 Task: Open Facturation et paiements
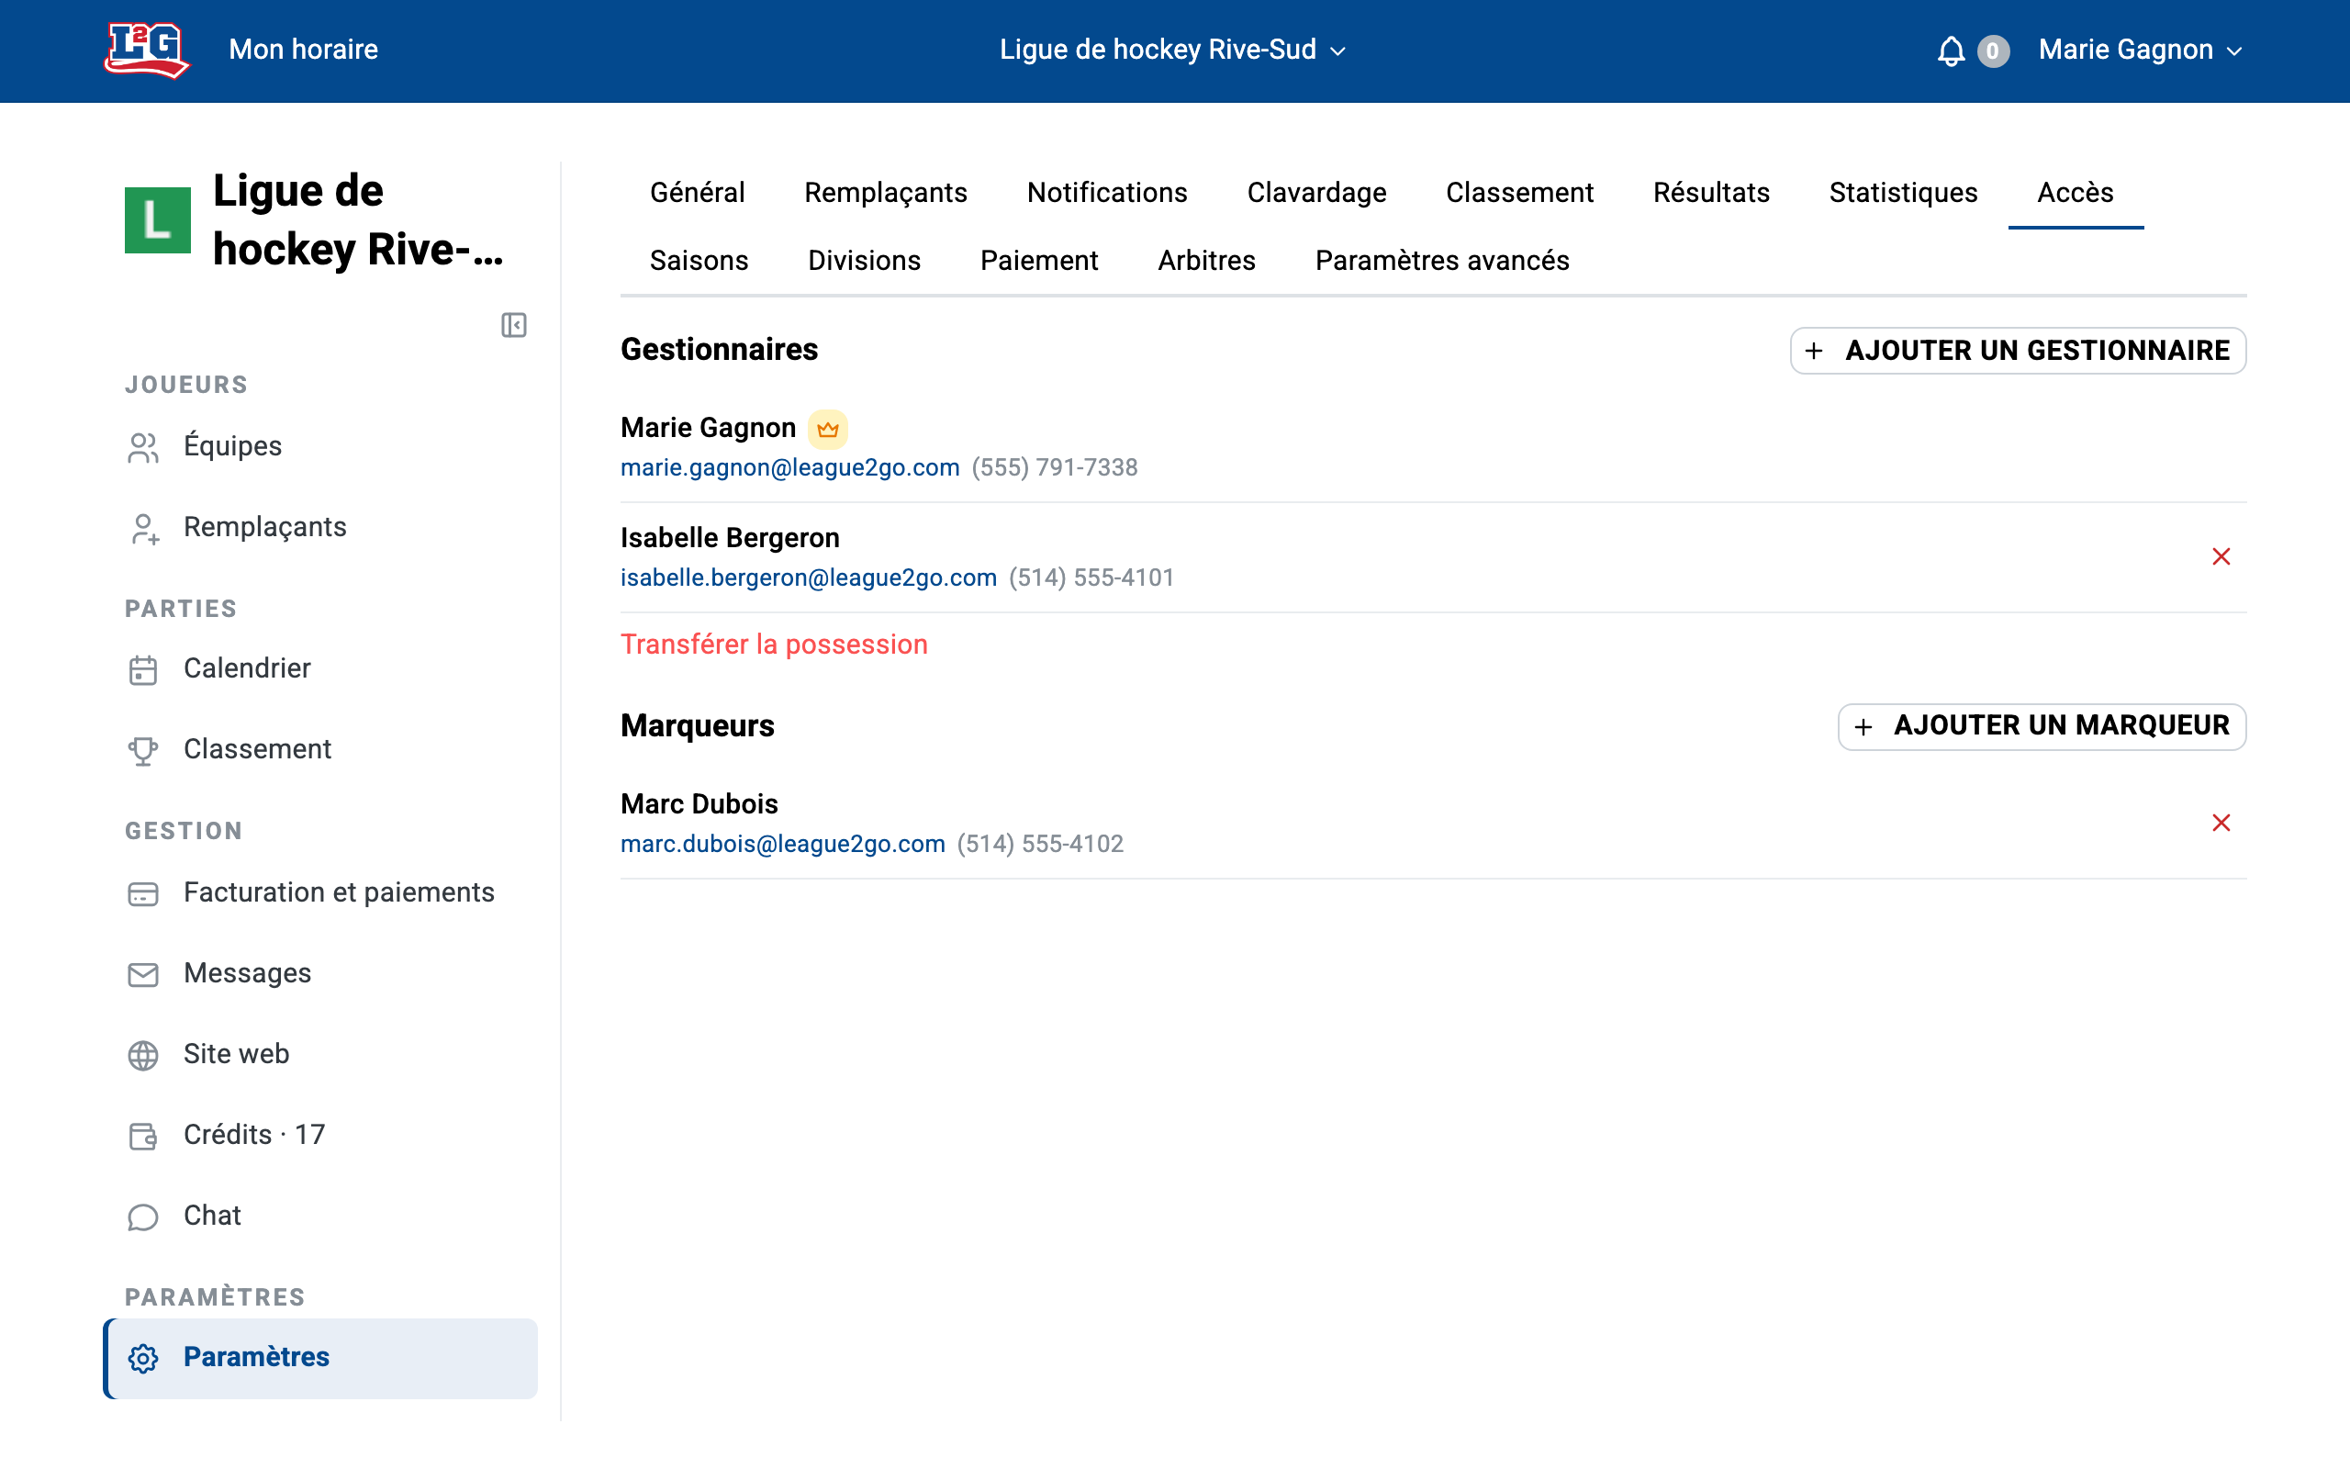pos(320,892)
